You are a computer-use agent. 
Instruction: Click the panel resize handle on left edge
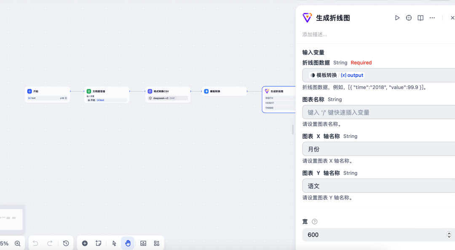click(292, 129)
